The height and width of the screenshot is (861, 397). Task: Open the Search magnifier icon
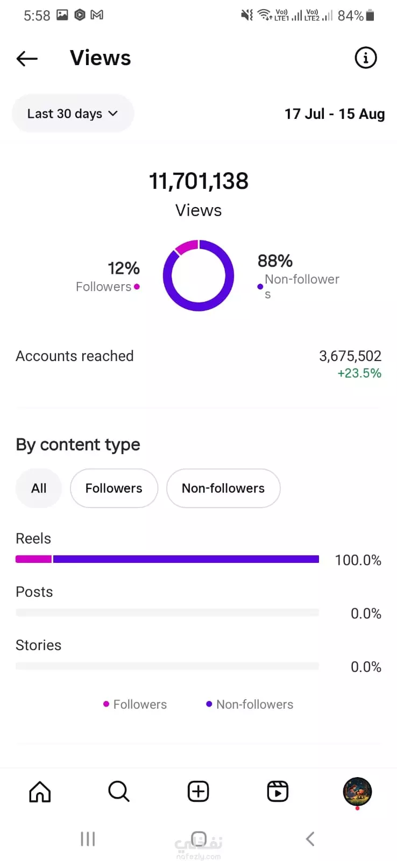point(119,792)
